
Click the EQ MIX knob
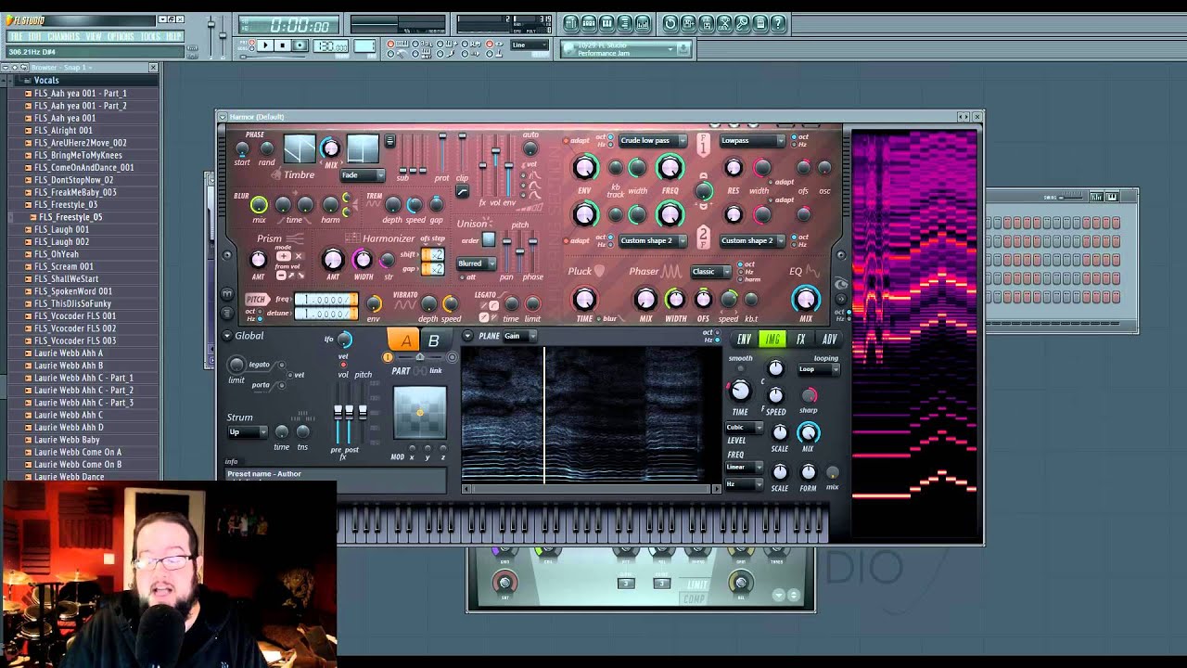coord(806,299)
